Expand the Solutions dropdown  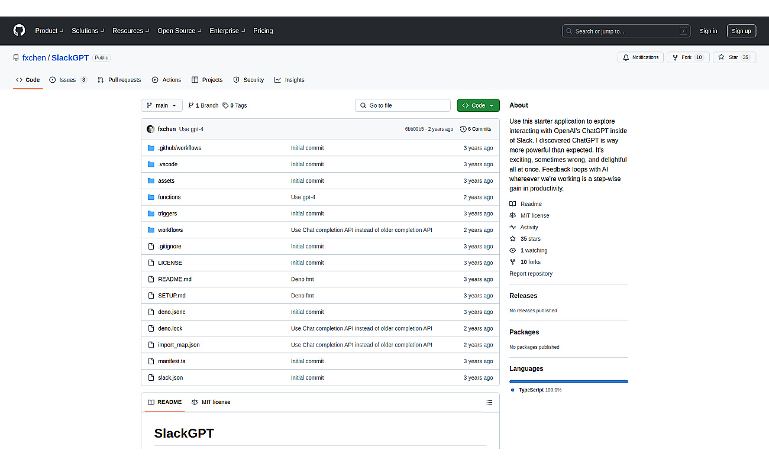[88, 31]
